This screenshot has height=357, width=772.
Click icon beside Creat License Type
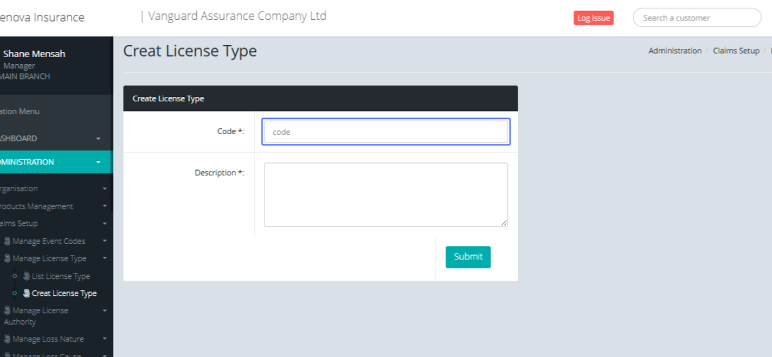point(26,293)
